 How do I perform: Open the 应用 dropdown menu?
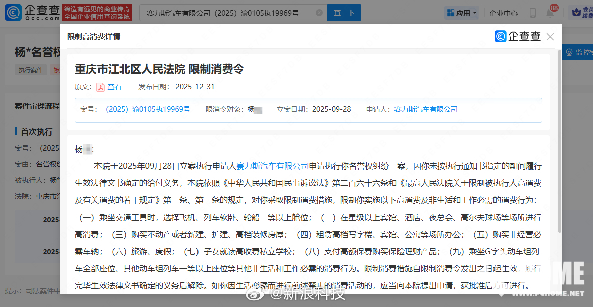462,13
